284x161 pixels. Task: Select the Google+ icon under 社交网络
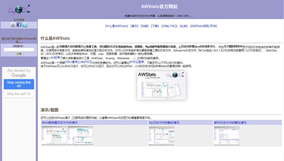click(x=13, y=25)
